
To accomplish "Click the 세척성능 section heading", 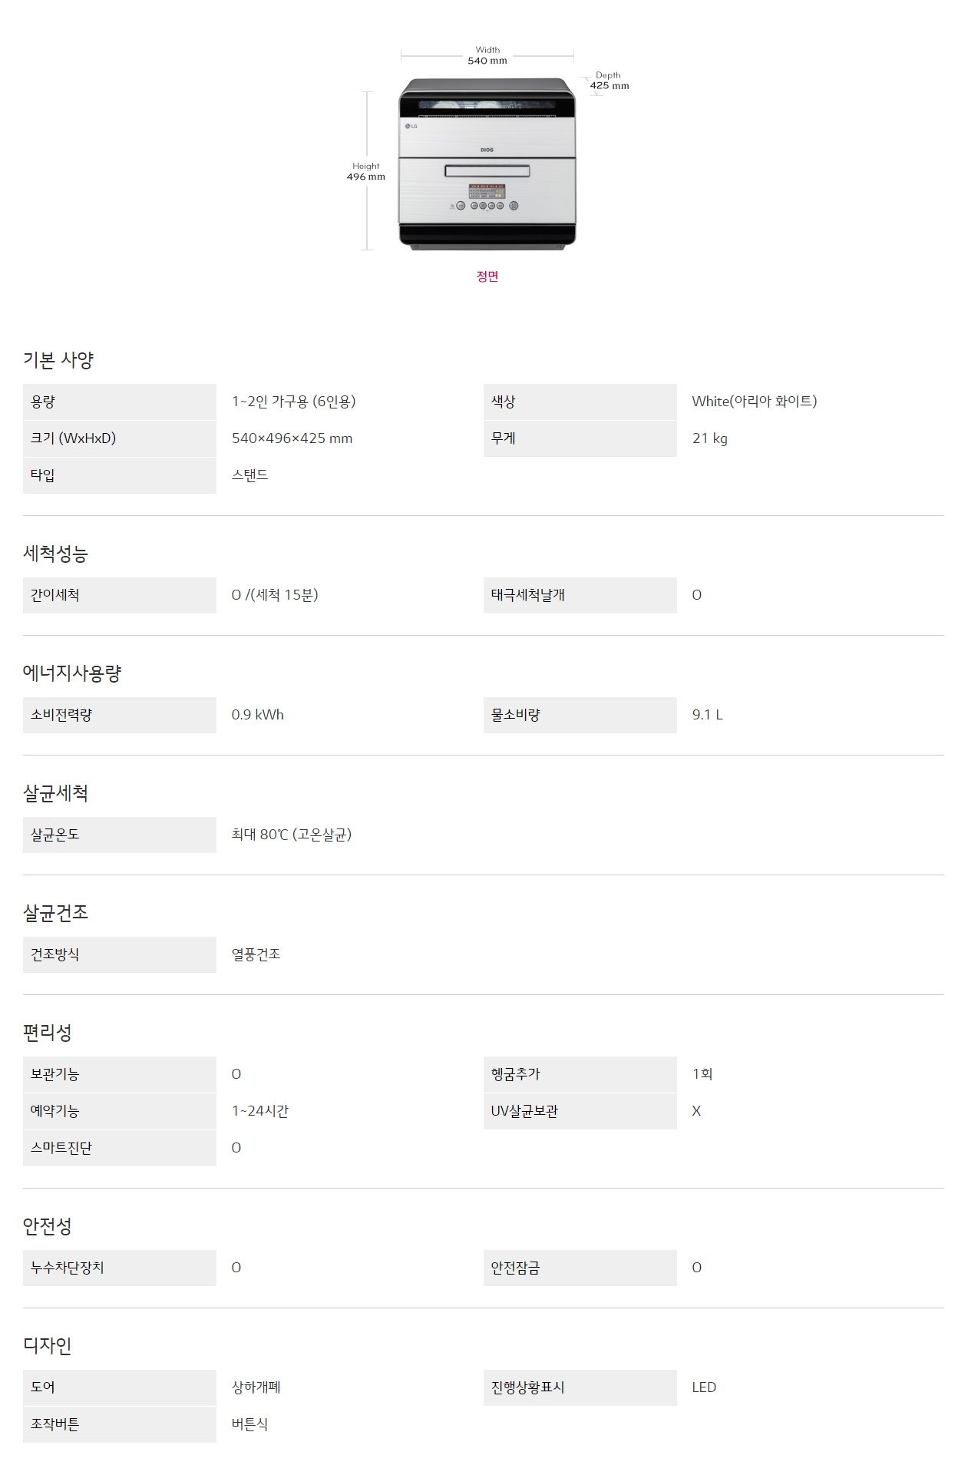I will coord(55,554).
